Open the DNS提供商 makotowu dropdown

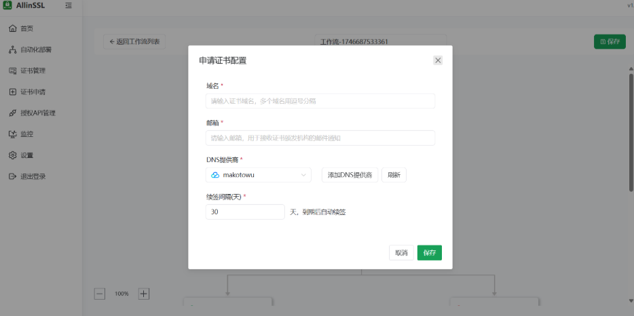[x=258, y=175]
